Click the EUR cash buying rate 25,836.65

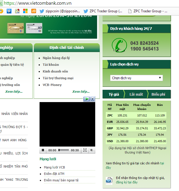tap(122, 122)
